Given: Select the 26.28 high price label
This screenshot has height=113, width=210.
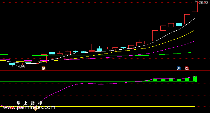Looking at the screenshot, I should pos(204,3).
